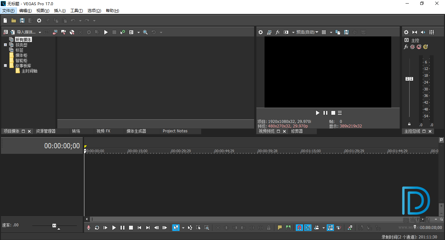Viewport: 445px width, 240px height.
Task: Open the Project Notes tab
Action: click(175, 131)
